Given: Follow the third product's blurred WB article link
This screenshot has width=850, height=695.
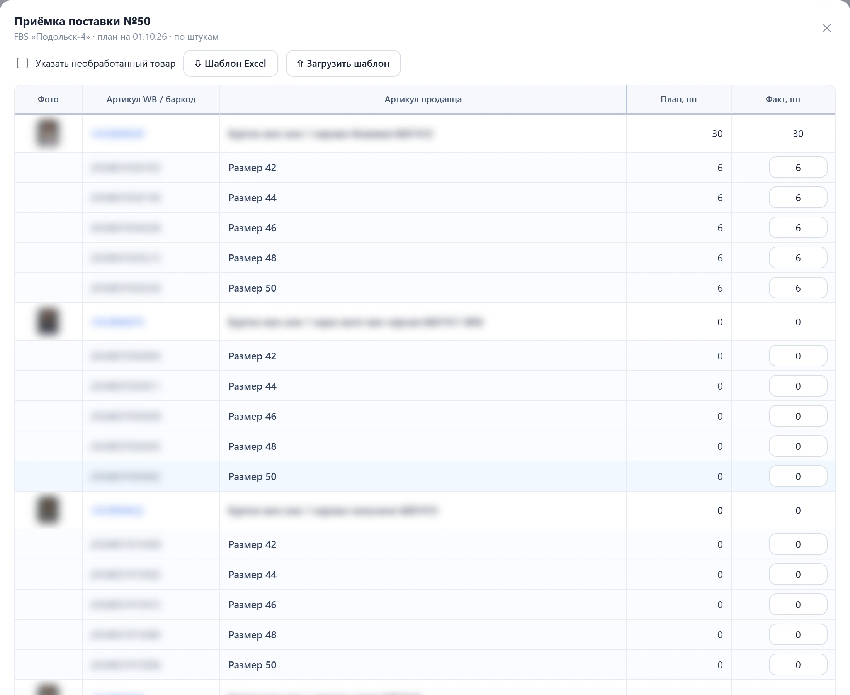Looking at the screenshot, I should pos(118,510).
